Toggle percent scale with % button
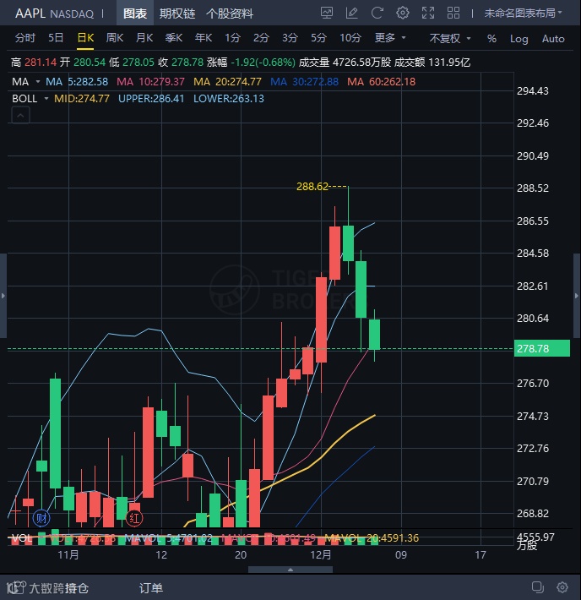This screenshot has height=600, width=581. tap(491, 38)
